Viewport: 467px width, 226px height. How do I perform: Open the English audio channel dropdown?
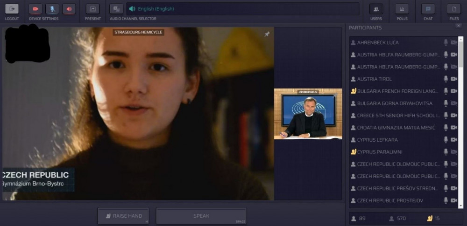[243, 9]
